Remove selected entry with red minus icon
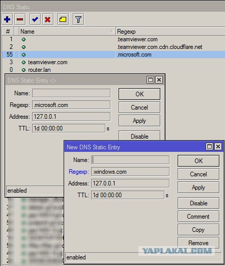Image resolution: width=225 pixels, height=266 pixels. click(x=20, y=19)
